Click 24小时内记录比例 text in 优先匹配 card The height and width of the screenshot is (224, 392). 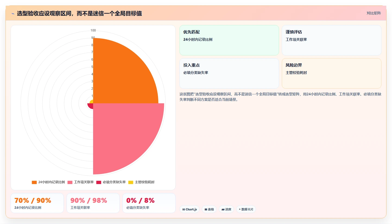[198, 40]
